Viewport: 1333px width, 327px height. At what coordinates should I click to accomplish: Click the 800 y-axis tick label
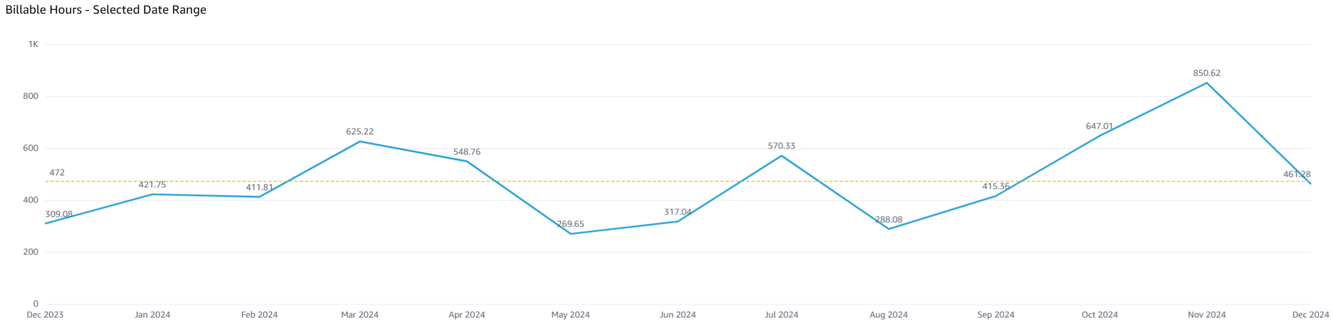[31, 96]
